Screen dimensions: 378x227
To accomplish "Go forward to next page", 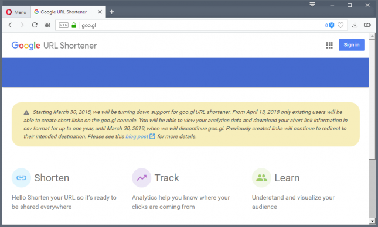I will pyautogui.click(x=22, y=25).
